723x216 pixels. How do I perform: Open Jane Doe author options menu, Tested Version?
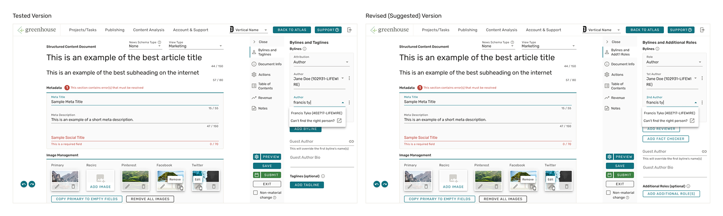[349, 79]
